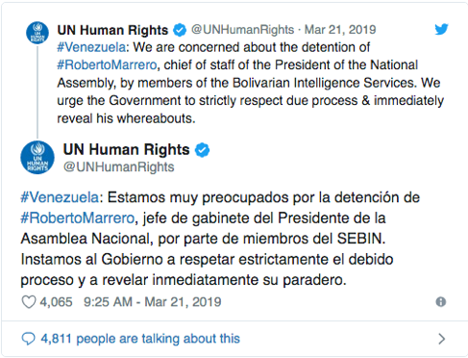Open the large UN Human Rights display name

click(126, 149)
